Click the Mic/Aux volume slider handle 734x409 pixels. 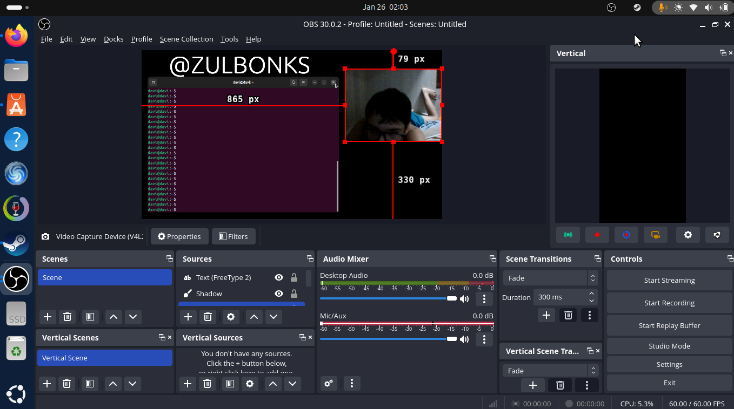[x=452, y=339]
